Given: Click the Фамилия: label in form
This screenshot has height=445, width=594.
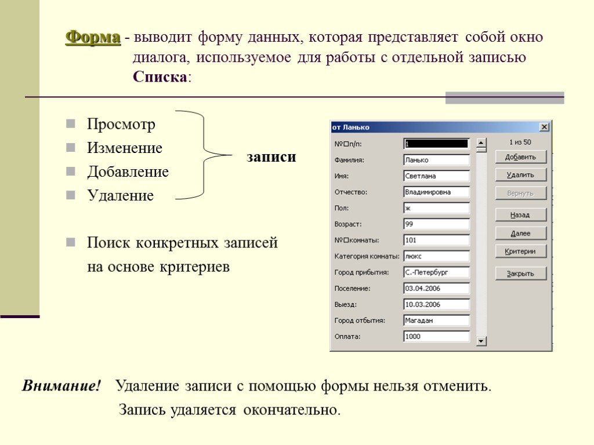Looking at the screenshot, I should point(349,160).
